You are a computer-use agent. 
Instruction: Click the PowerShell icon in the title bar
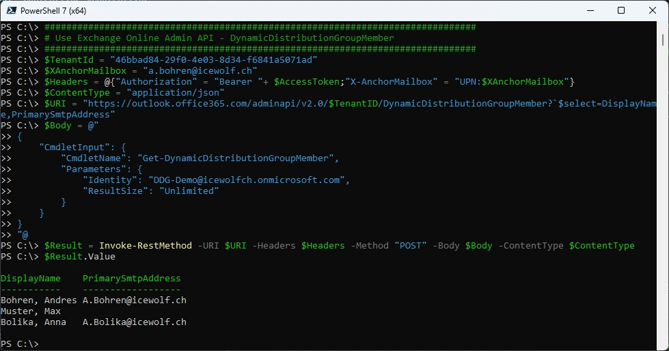11,10
